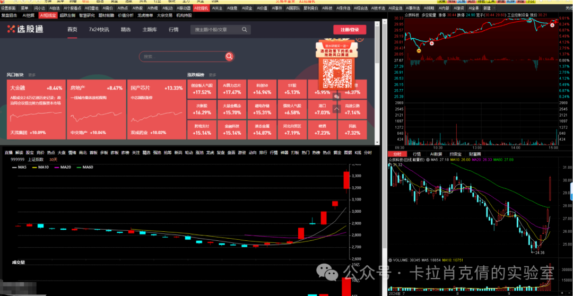Open the 7x24快讯 tab

pos(99,30)
